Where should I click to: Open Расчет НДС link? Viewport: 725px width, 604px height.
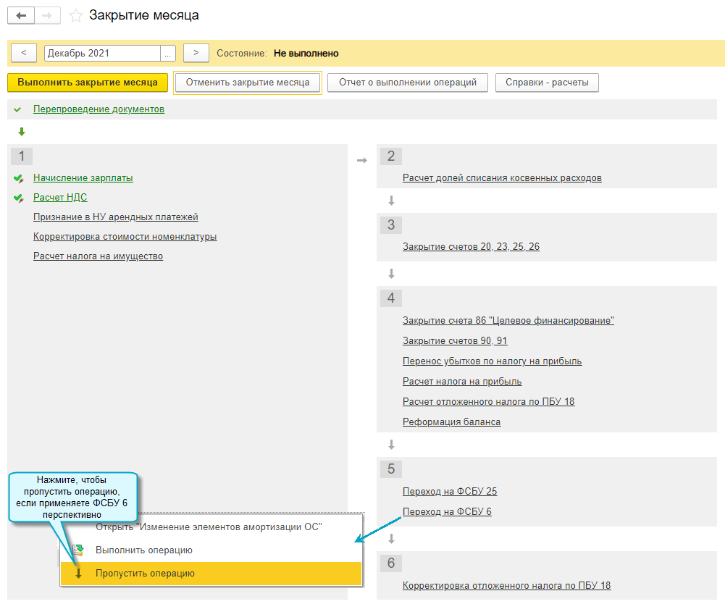(60, 198)
